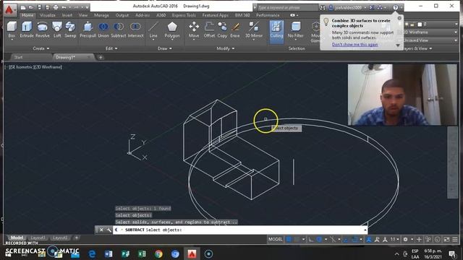Toggle ortho mode in status bar
Viewport: 463px width, 260px height.
click(311, 239)
